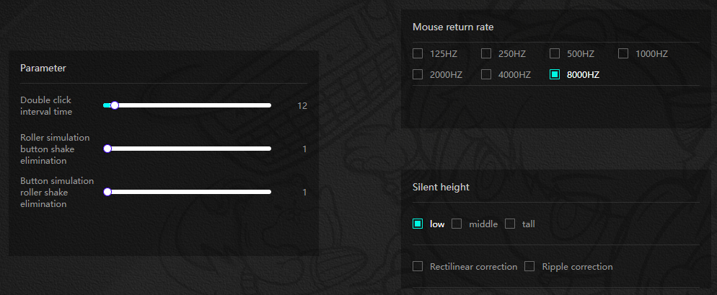Toggle the checked 8000HZ checkbox
The width and height of the screenshot is (717, 295).
pyautogui.click(x=555, y=74)
